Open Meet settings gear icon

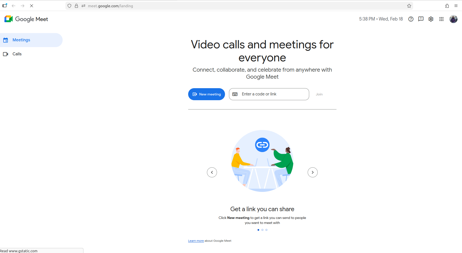tap(431, 19)
